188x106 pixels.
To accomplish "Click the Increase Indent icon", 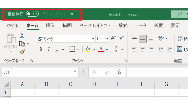I will 169,49.
